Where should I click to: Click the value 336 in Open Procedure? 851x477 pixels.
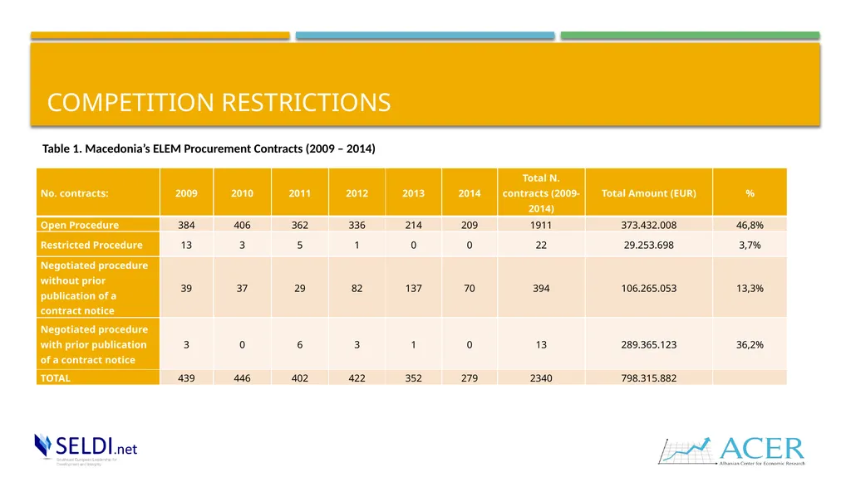point(357,225)
